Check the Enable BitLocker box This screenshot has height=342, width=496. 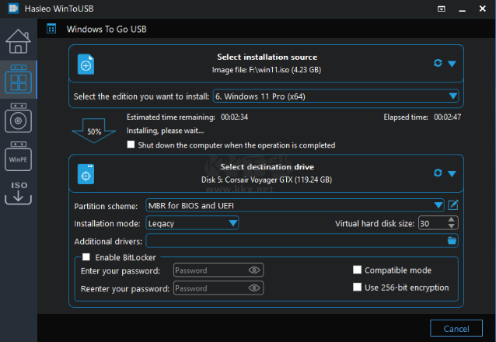[x=87, y=257]
